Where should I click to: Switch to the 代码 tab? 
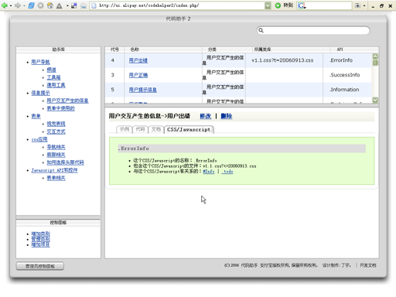(x=140, y=129)
